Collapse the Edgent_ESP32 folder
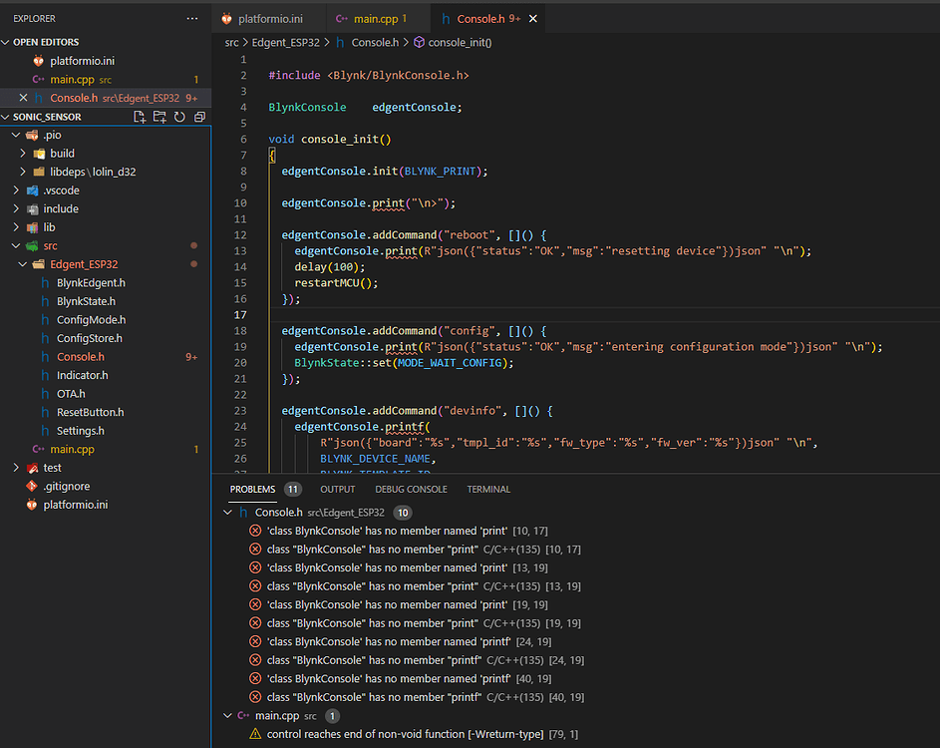940x748 pixels. click(x=23, y=264)
